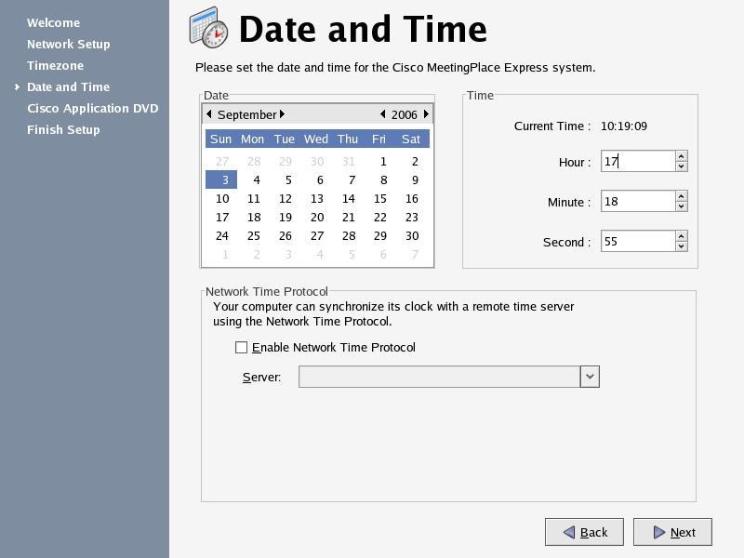This screenshot has width=744, height=558.
Task: Select Cisco Application DVD step in sidebar
Action: (x=92, y=108)
